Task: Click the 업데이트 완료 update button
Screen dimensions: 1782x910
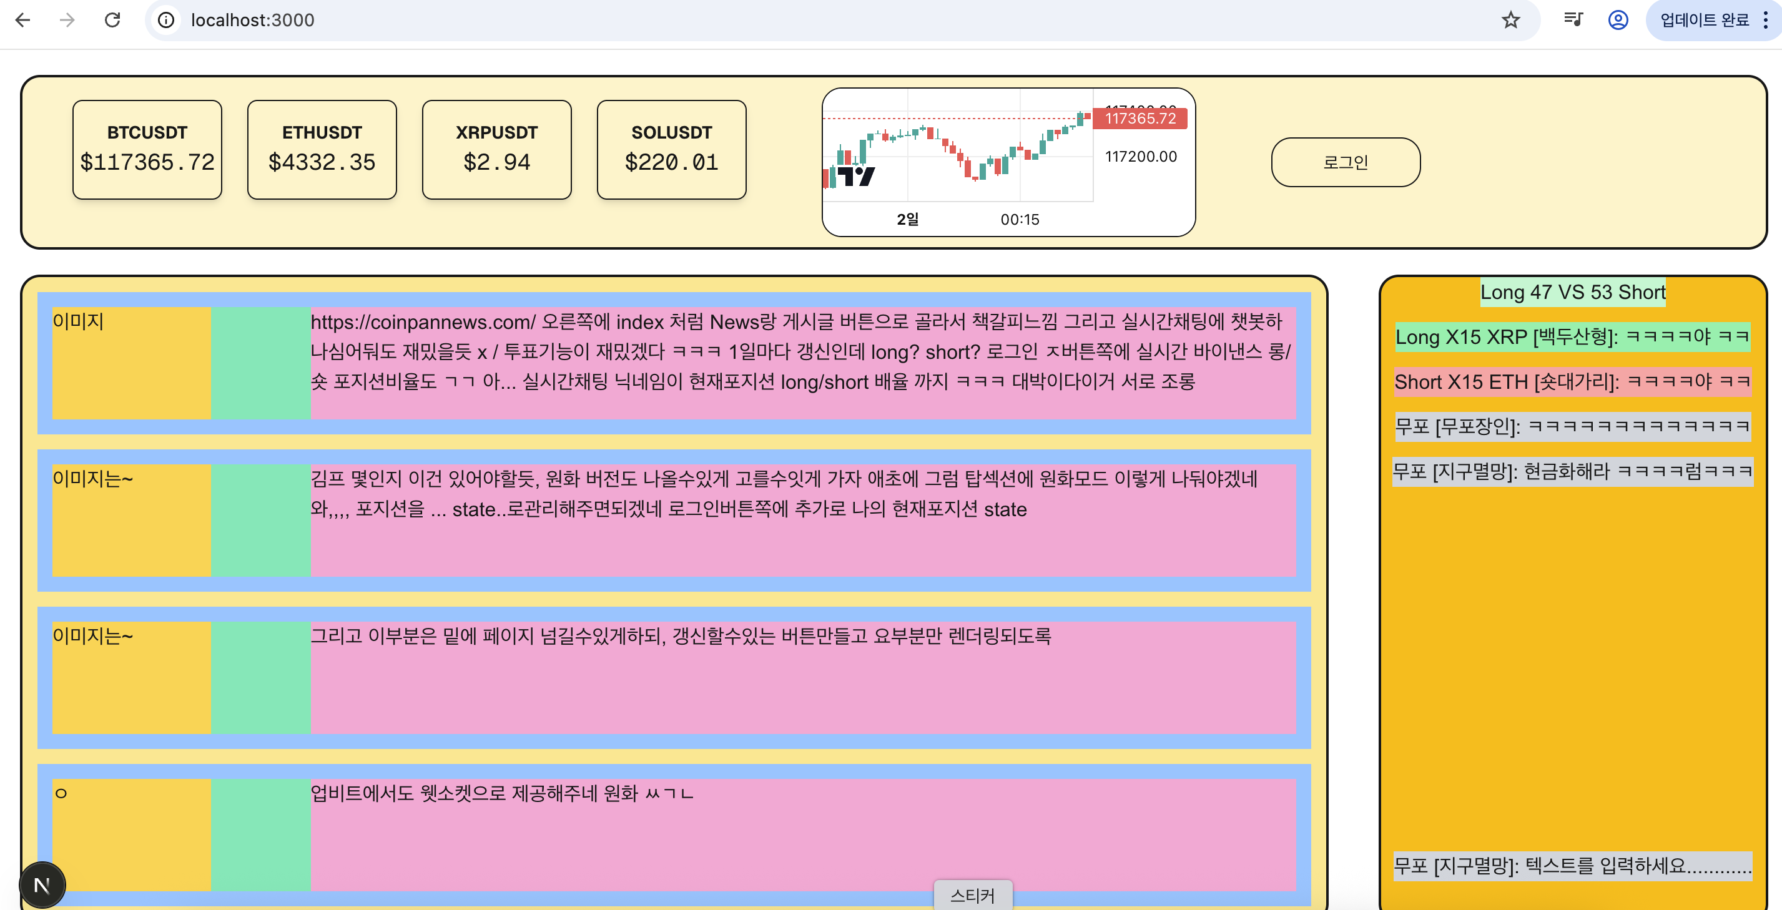Action: (x=1704, y=20)
